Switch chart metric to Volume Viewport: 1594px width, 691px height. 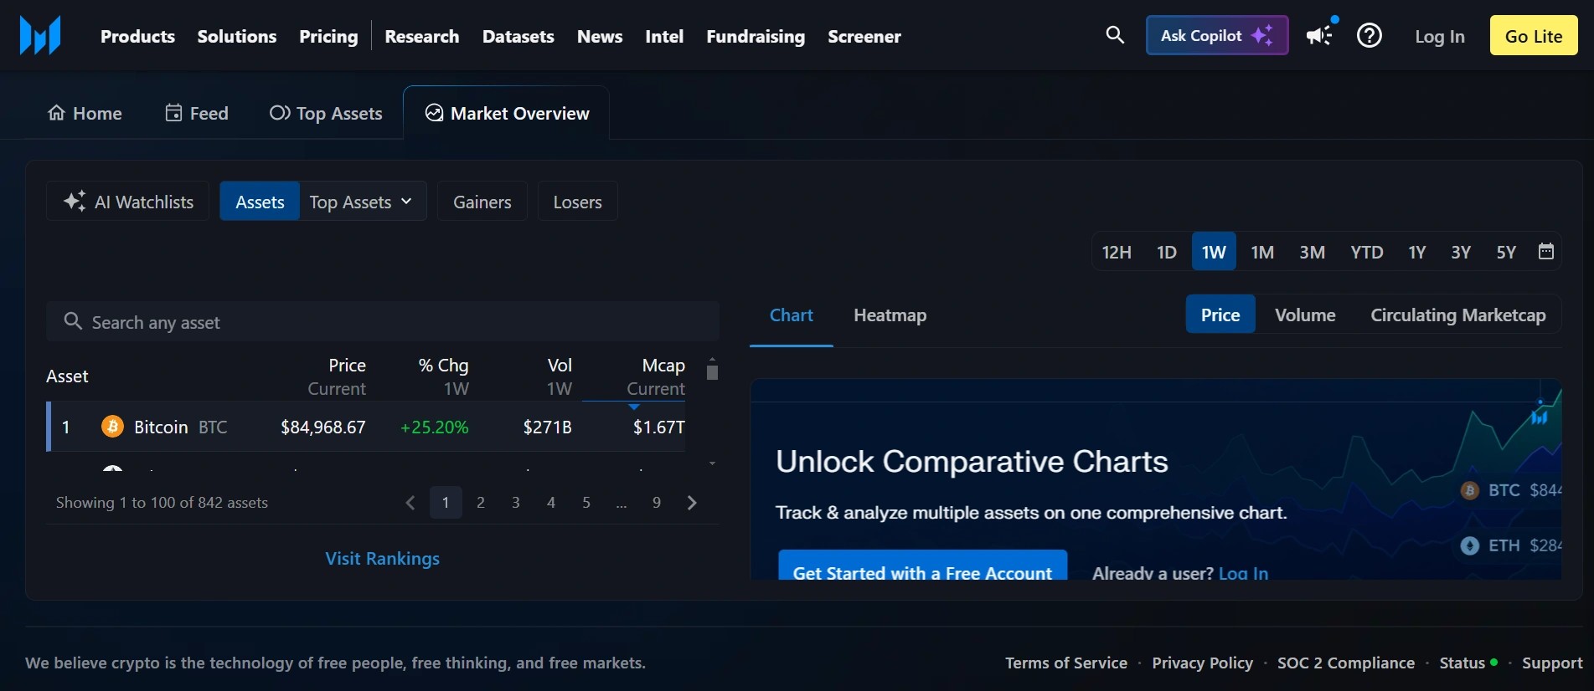(1304, 315)
